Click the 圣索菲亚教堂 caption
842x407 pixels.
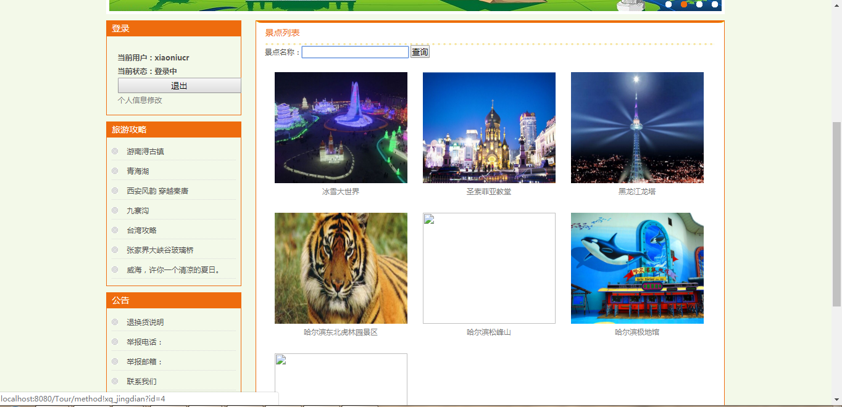pyautogui.click(x=489, y=192)
